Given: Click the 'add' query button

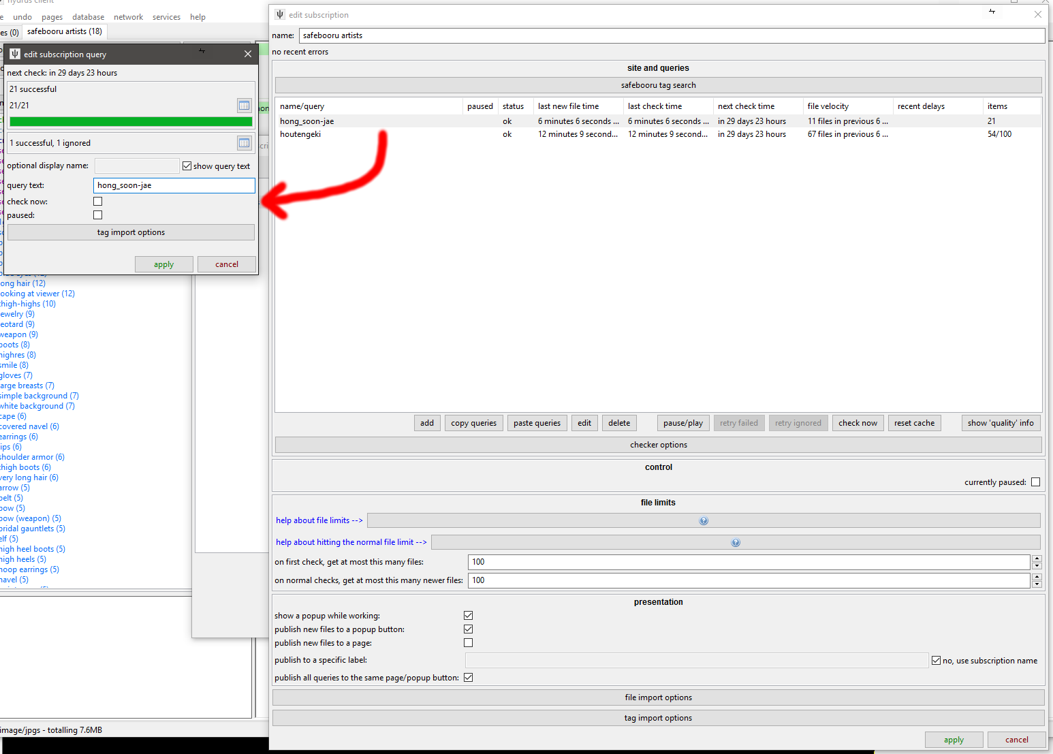Looking at the screenshot, I should coord(427,423).
